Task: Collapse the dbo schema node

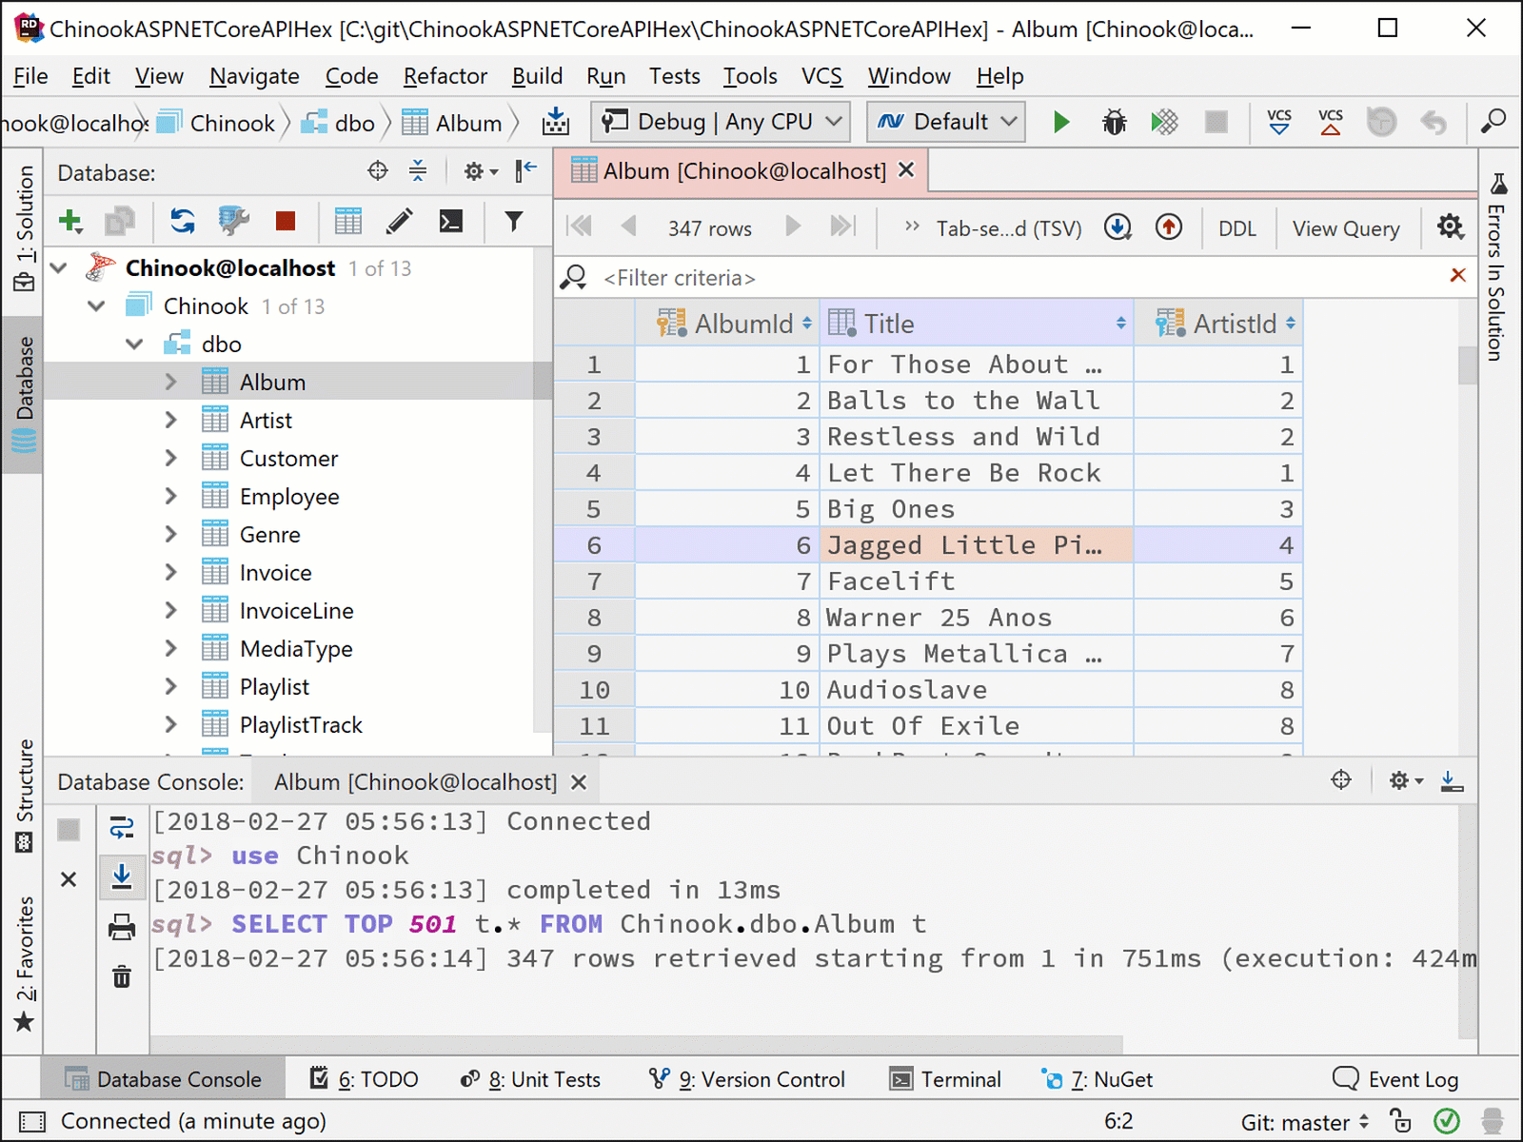Action: (x=134, y=344)
